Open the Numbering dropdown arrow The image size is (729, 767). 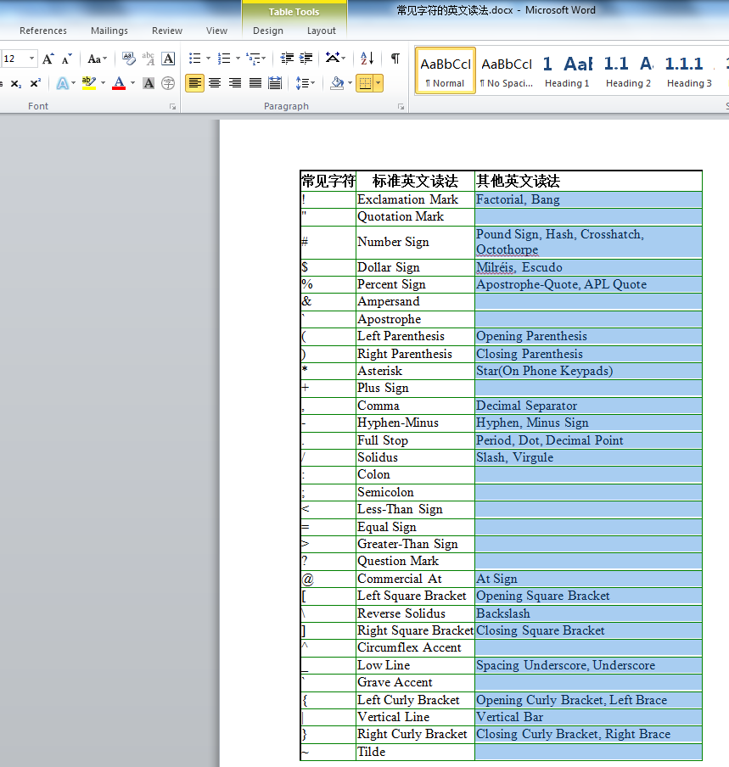[238, 59]
